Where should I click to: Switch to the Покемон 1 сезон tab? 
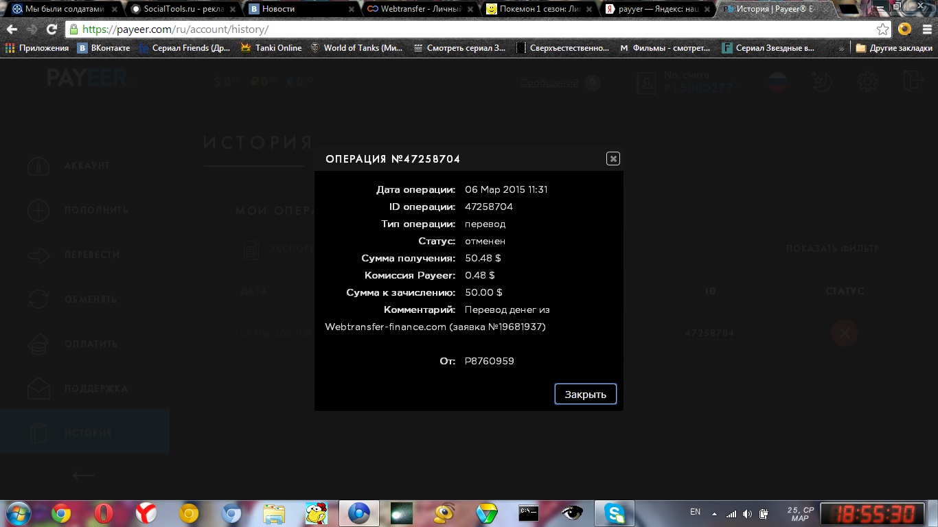pos(539,9)
